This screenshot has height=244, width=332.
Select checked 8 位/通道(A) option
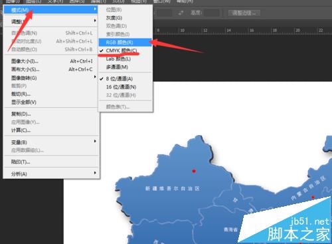(x=125, y=78)
